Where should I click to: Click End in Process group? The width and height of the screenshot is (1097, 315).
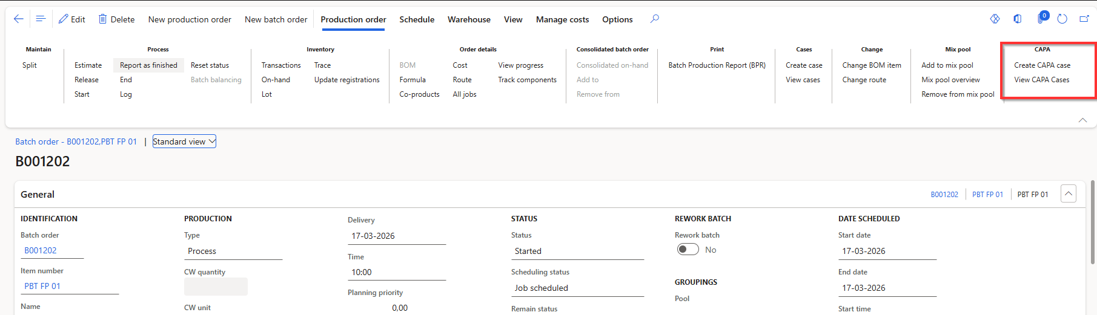coord(126,80)
